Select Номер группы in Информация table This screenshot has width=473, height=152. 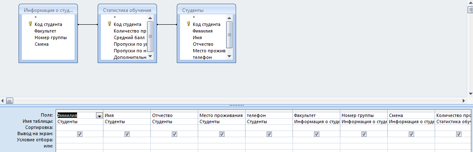click(x=50, y=37)
